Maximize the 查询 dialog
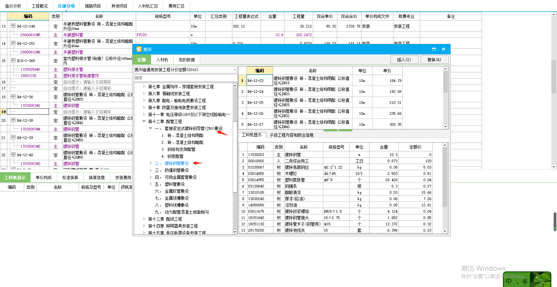 tap(434, 49)
